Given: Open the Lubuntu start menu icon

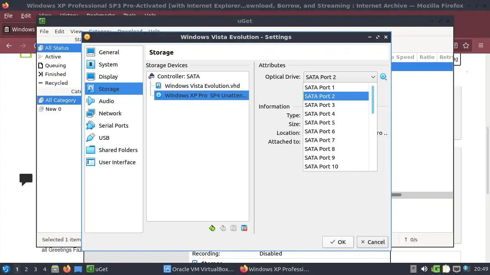Looking at the screenshot, I should click(6, 269).
